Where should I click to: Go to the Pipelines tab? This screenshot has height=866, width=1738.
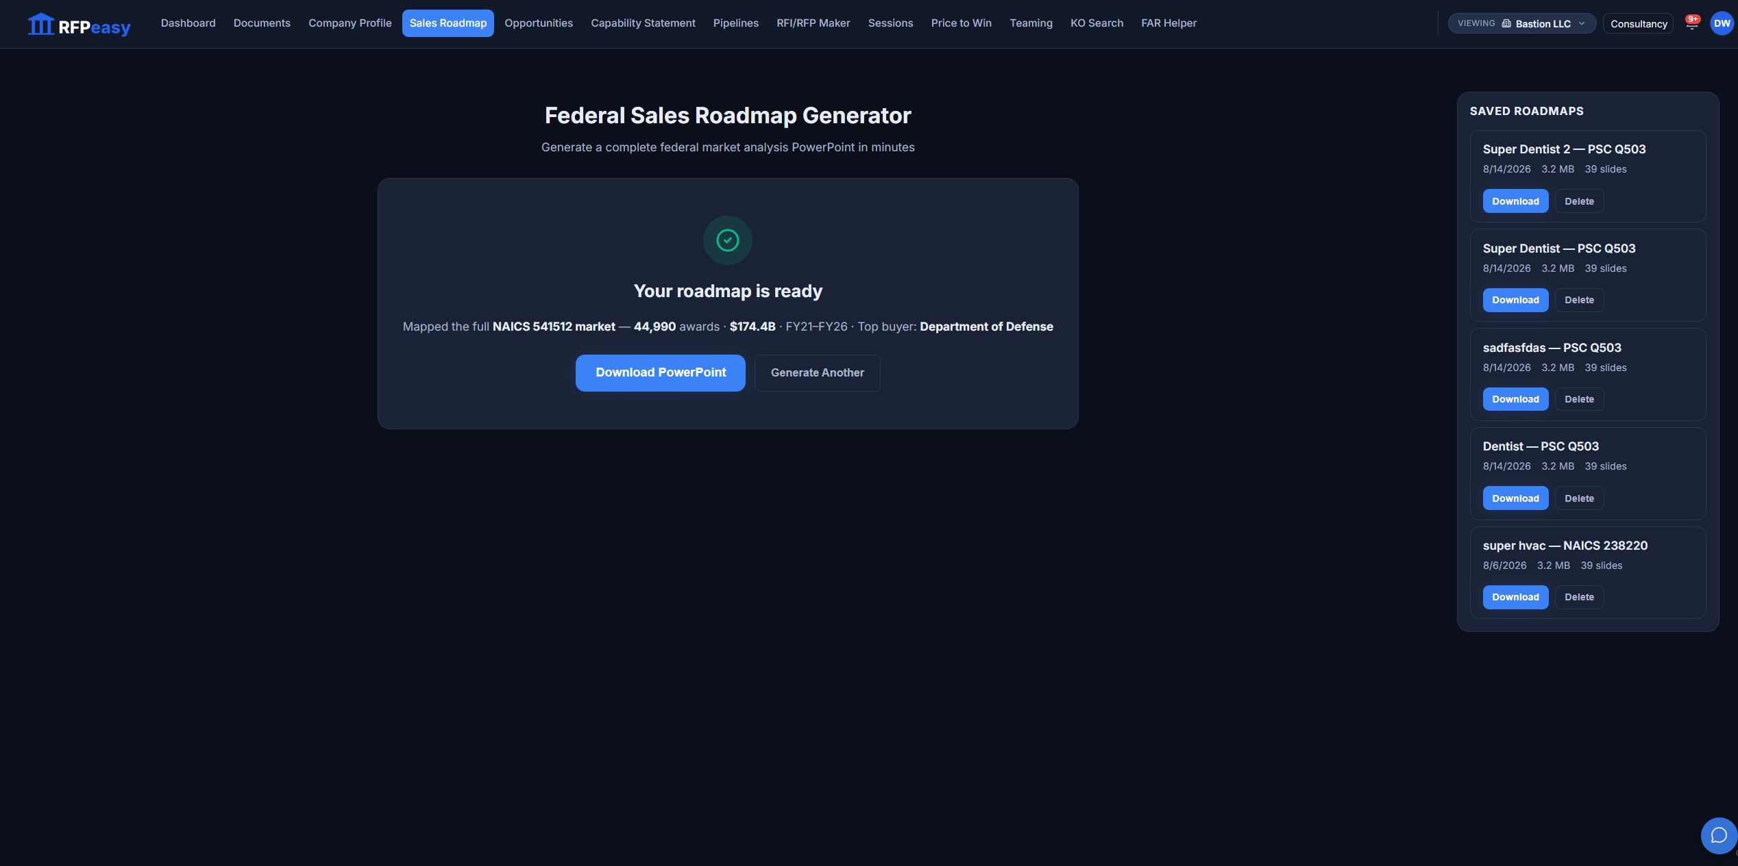coord(736,23)
